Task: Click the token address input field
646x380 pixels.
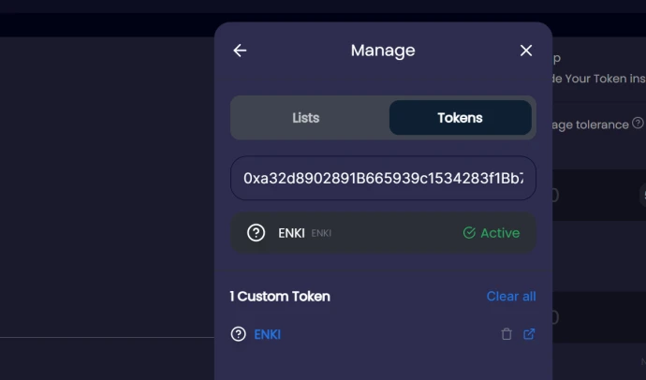Action: [x=383, y=178]
